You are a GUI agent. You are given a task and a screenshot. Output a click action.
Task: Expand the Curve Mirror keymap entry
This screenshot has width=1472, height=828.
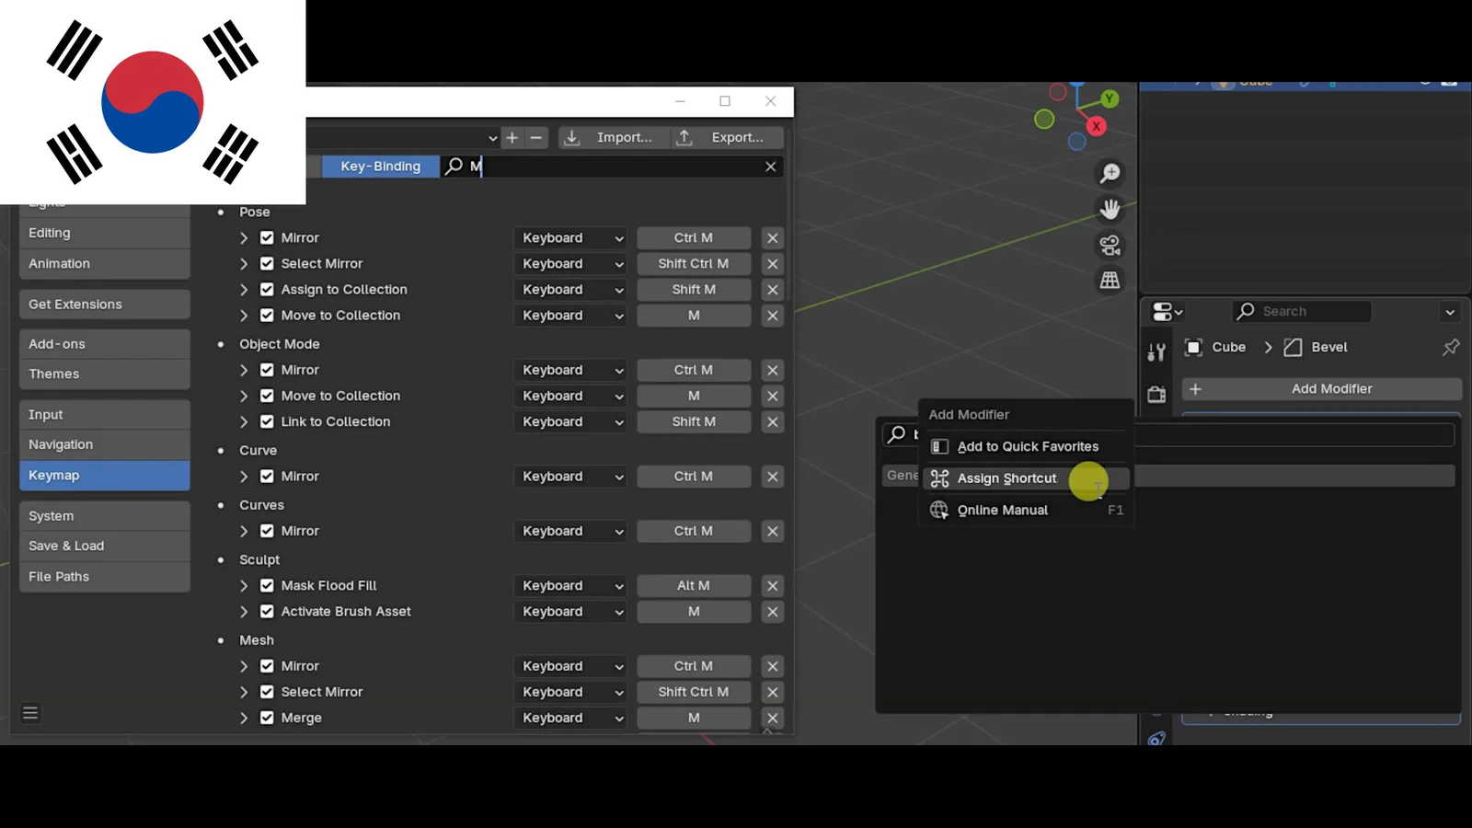pos(244,477)
